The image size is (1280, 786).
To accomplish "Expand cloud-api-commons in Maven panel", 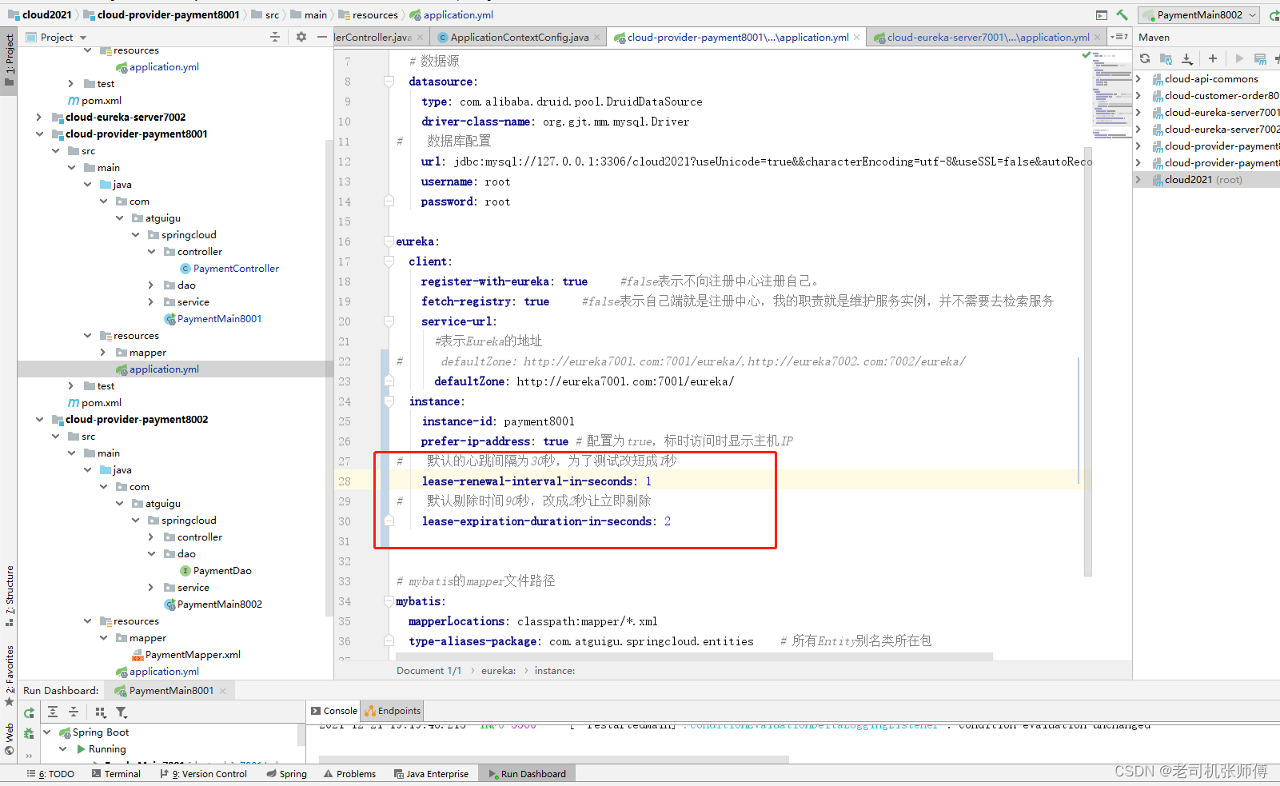I will coord(1138,78).
